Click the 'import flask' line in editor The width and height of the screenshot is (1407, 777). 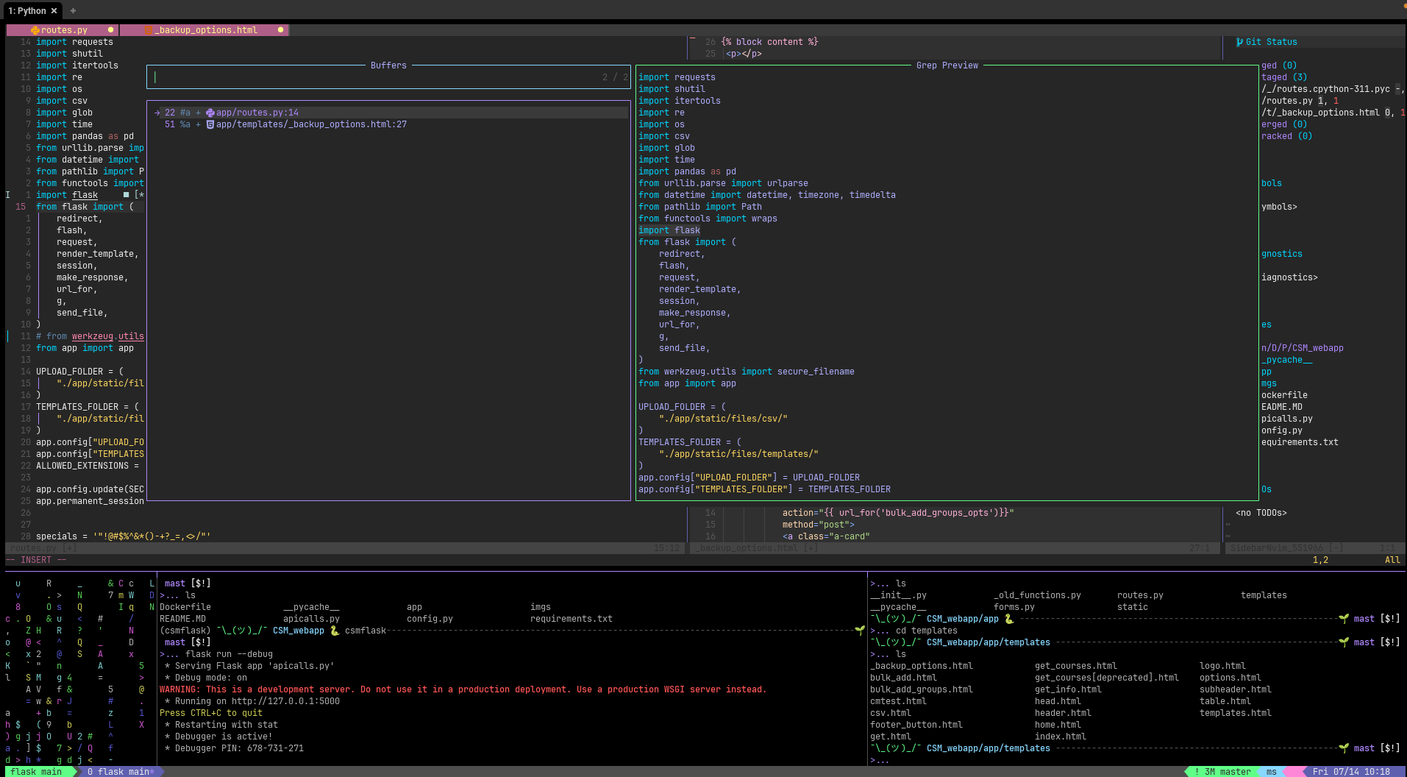67,195
